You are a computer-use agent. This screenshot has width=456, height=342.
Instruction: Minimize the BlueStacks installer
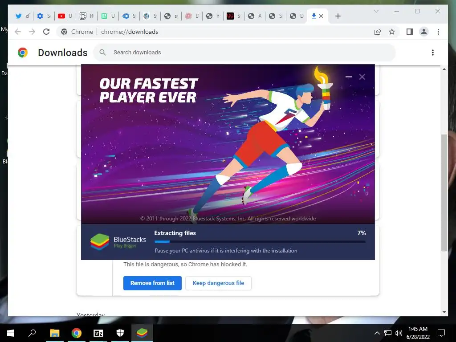coord(349,77)
